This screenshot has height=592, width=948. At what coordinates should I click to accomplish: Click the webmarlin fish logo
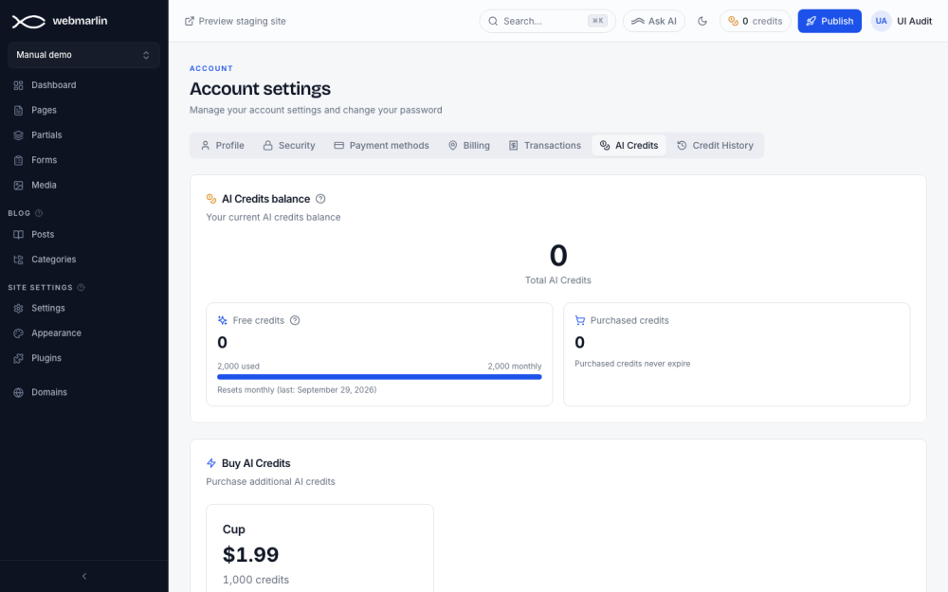click(28, 21)
